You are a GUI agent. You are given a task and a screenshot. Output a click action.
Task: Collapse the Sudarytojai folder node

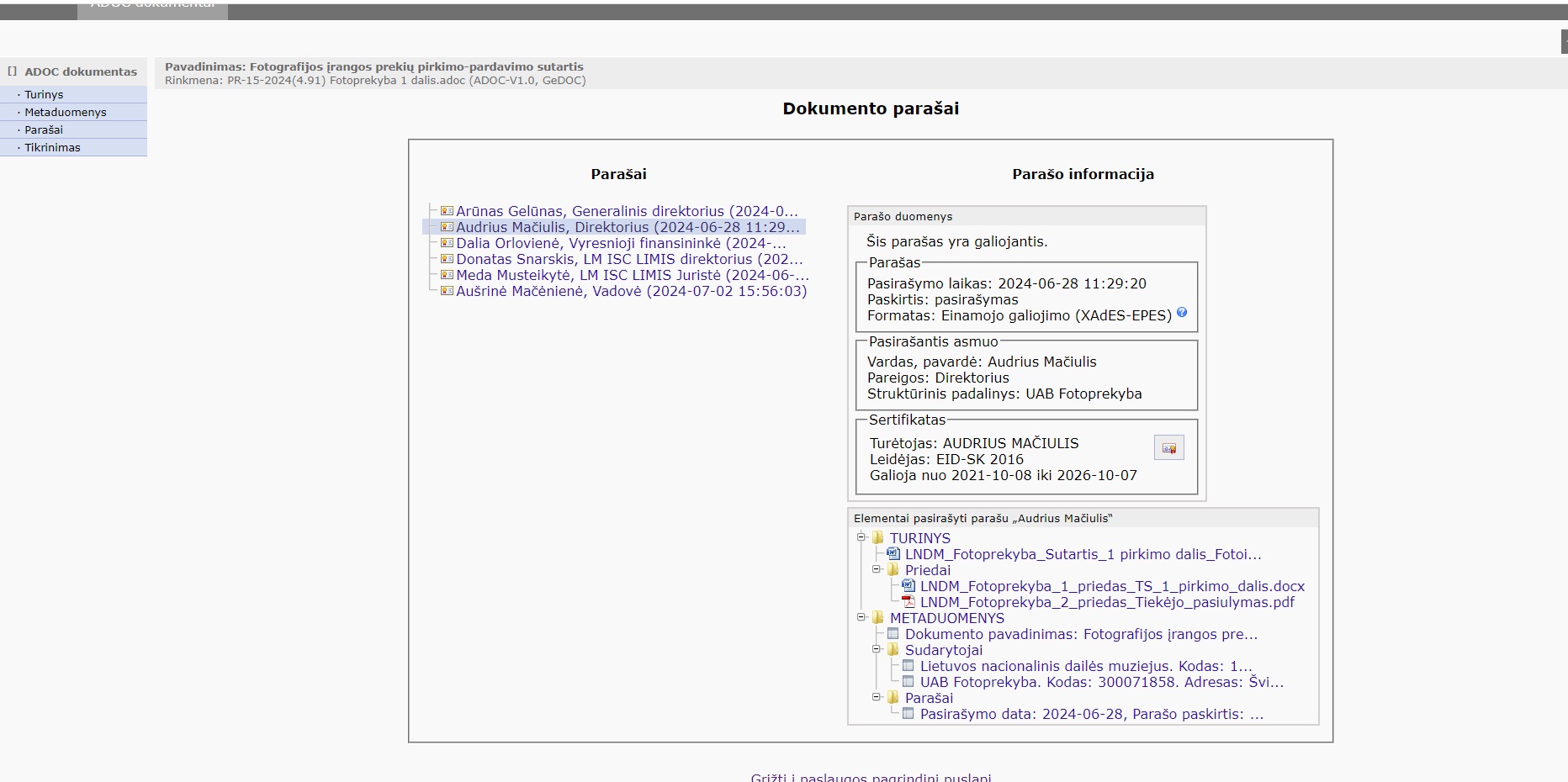pos(877,649)
